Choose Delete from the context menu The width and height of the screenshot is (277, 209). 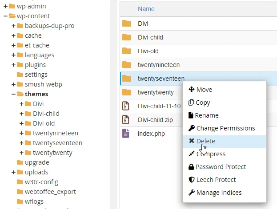pyautogui.click(x=205, y=141)
